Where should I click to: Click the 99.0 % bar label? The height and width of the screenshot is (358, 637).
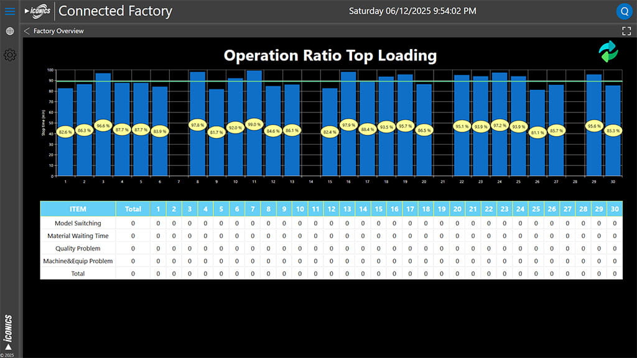pyautogui.click(x=254, y=125)
